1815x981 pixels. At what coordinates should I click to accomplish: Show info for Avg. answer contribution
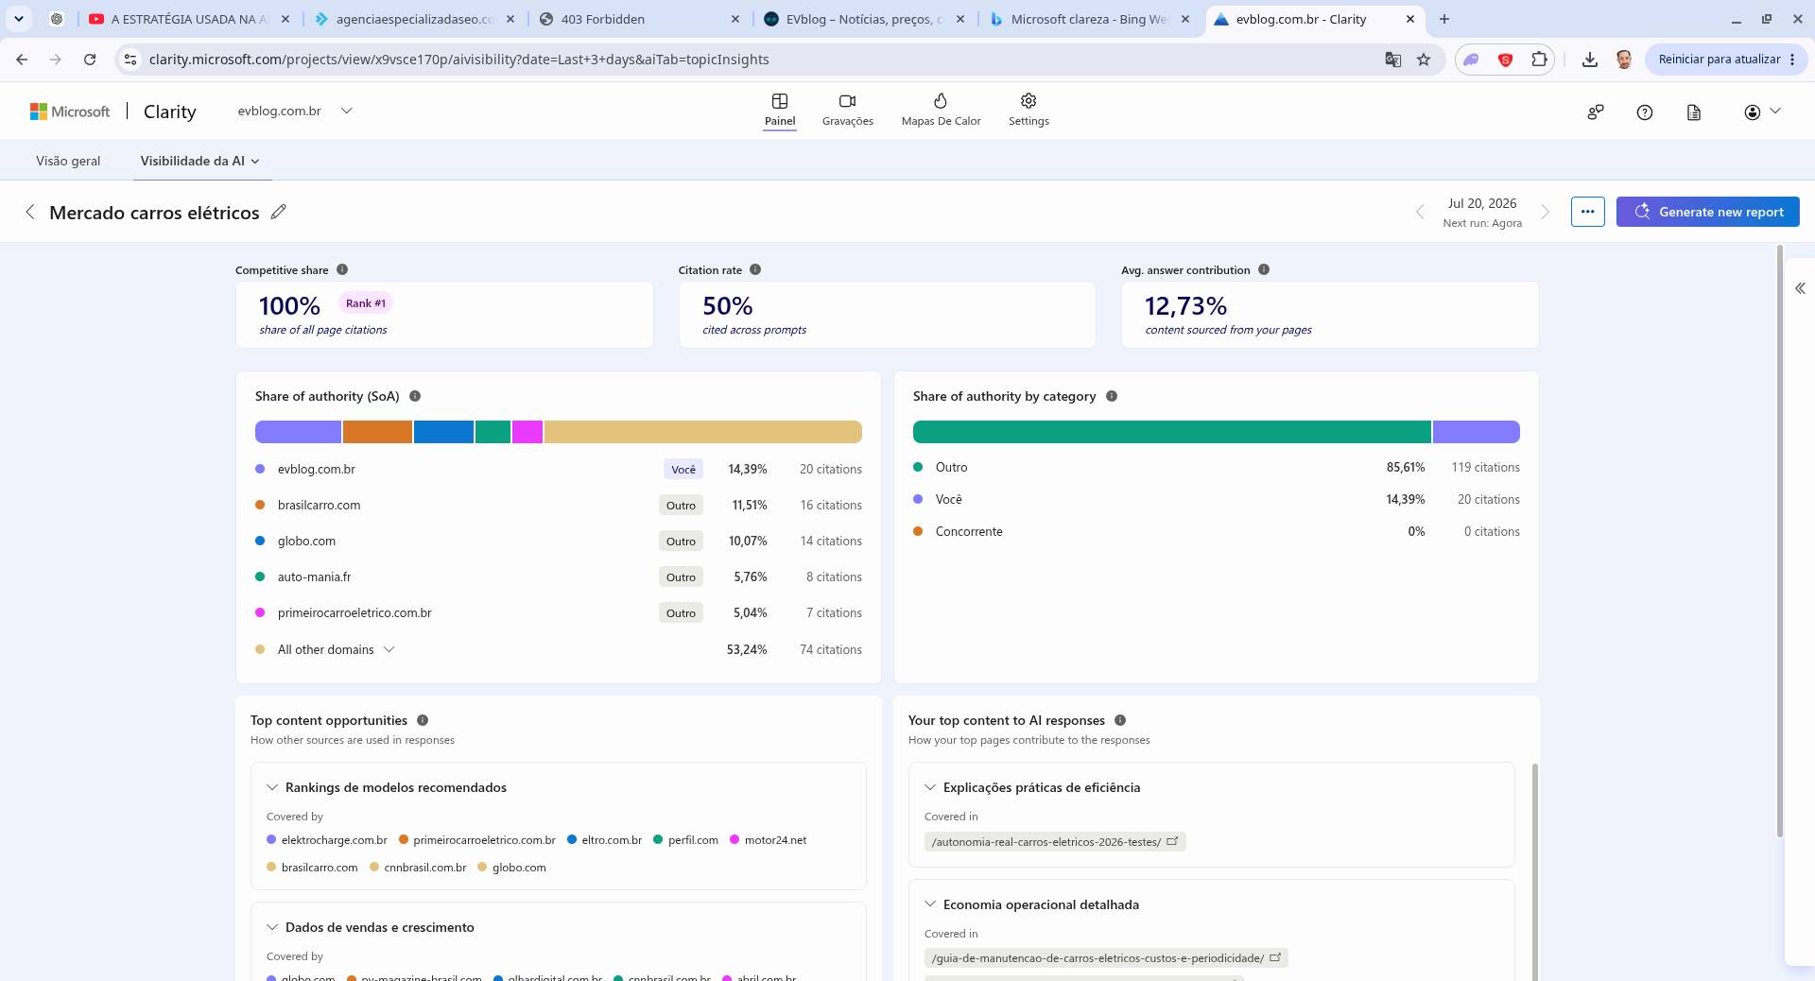(x=1264, y=269)
